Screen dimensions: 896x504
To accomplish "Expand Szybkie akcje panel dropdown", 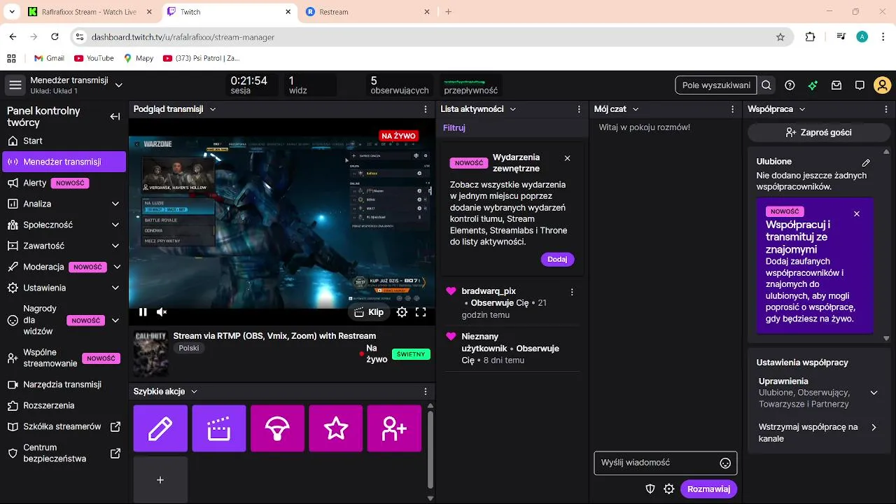I will (x=194, y=391).
